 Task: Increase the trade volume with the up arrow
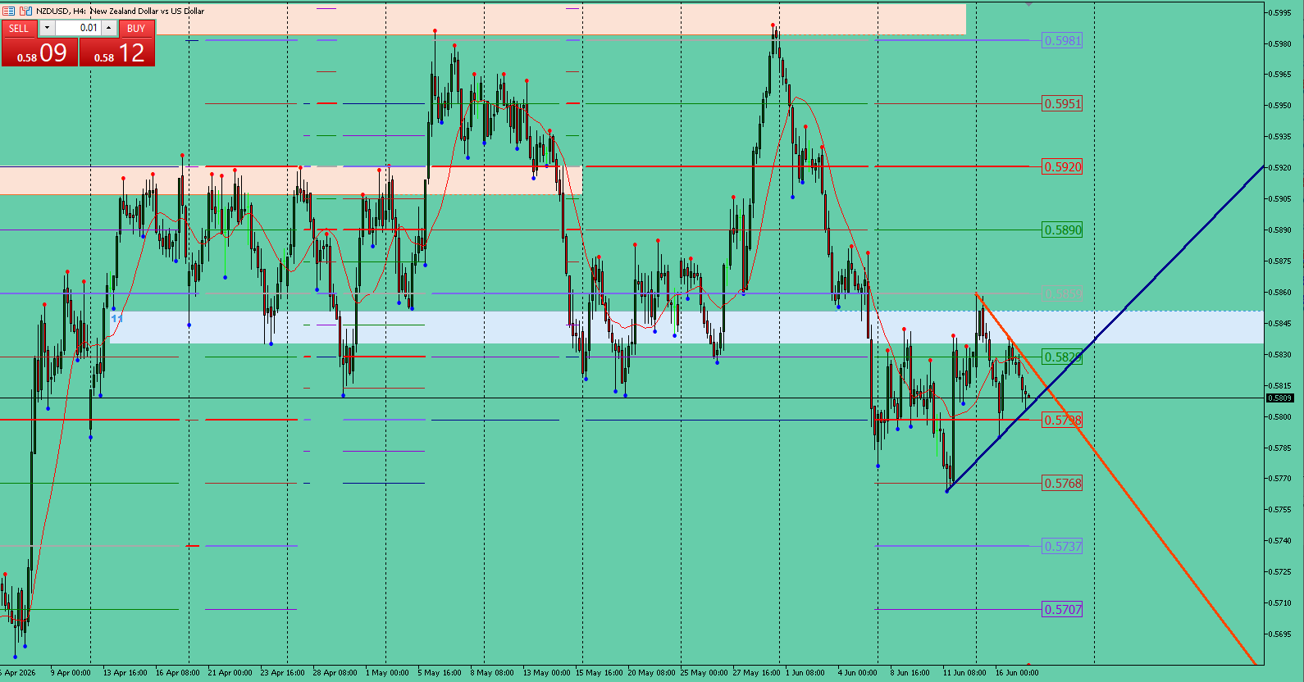pos(108,28)
